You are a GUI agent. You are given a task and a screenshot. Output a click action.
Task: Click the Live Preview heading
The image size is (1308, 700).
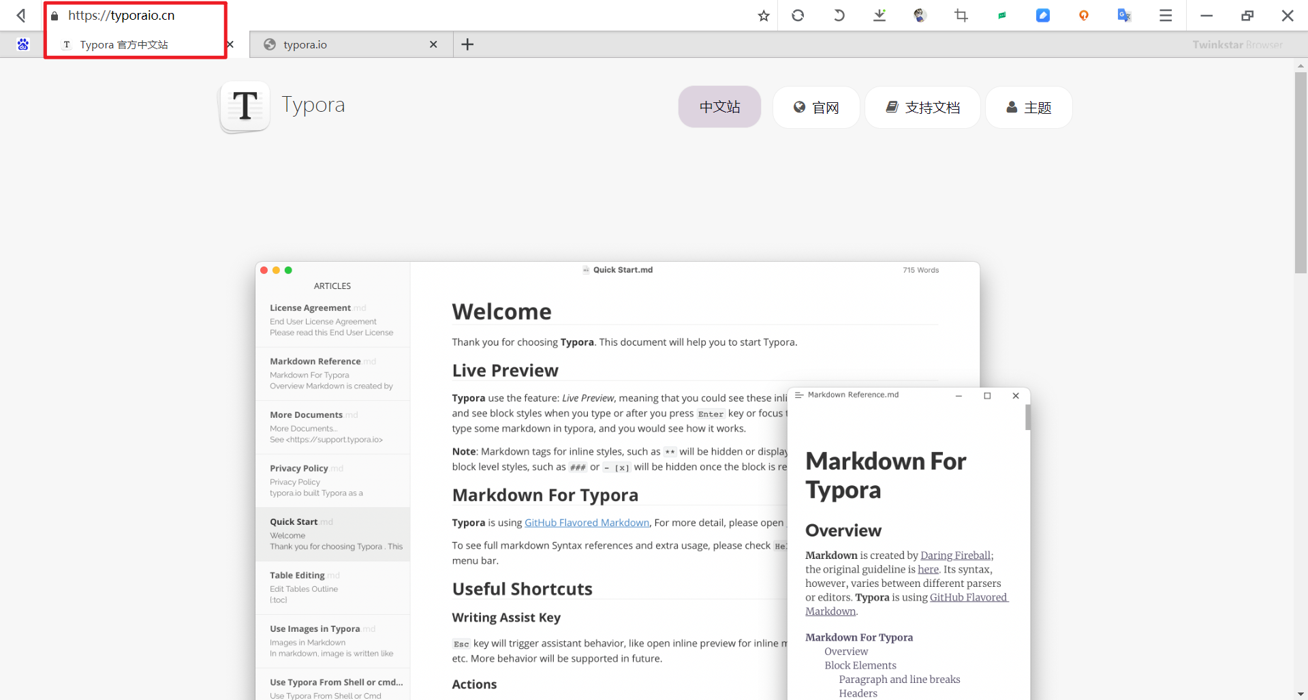pos(505,370)
